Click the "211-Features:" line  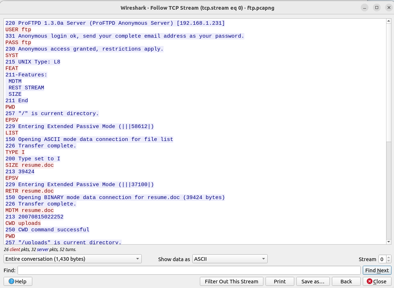26,75
